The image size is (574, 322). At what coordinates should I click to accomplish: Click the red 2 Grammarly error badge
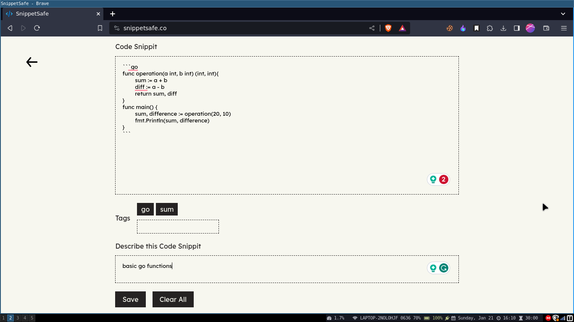[x=443, y=179]
